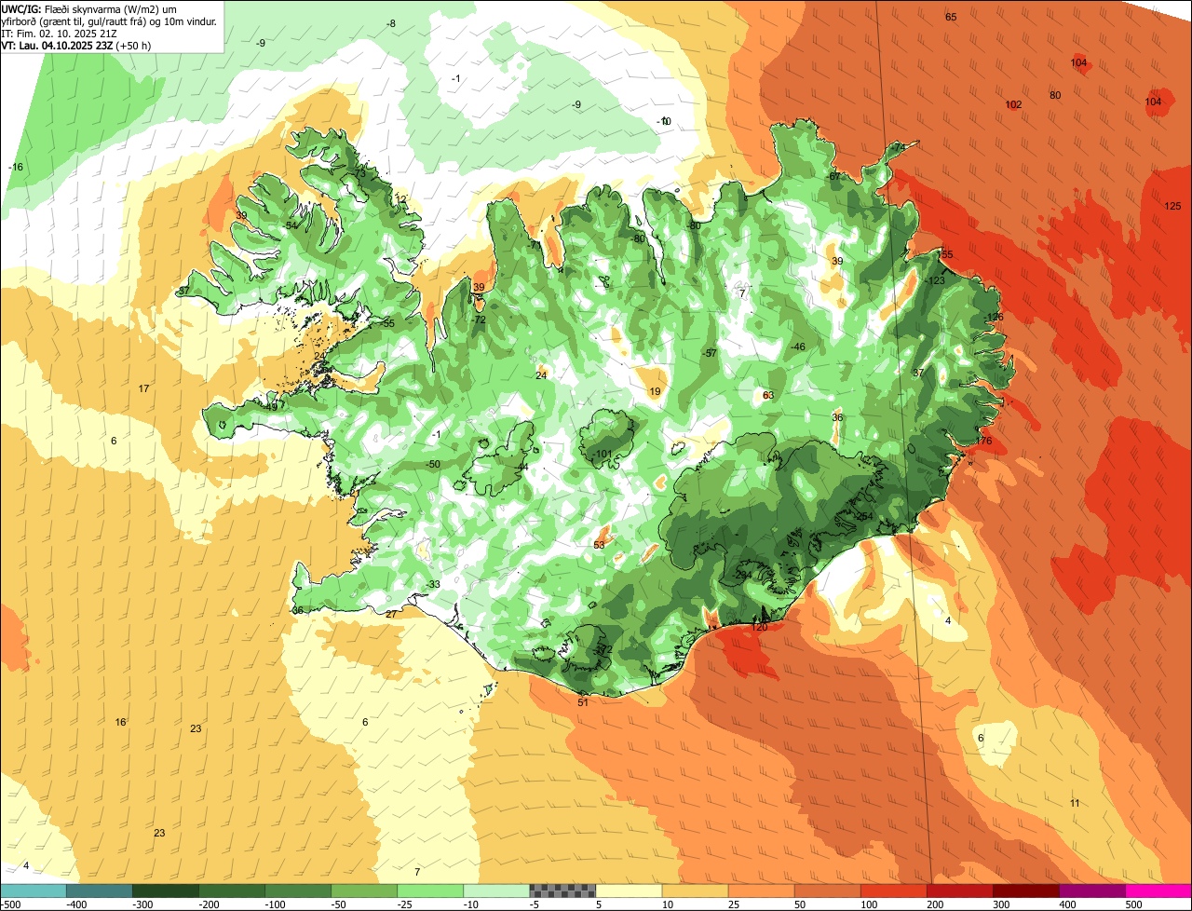
Task: Click the title line 'UWC/IG: Flæði skynvarma (W/m2) um'
Action: point(88,8)
